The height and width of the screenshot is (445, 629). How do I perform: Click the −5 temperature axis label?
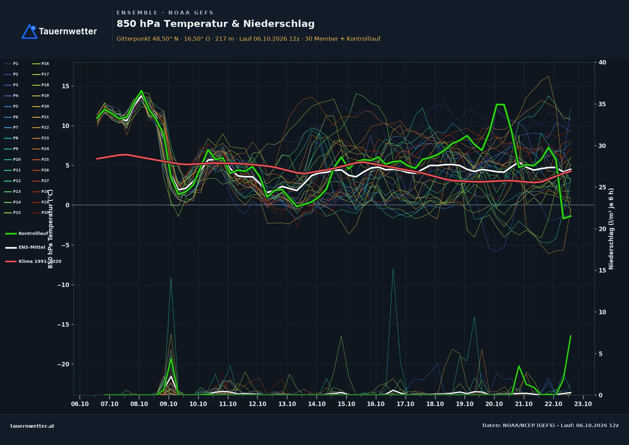point(66,245)
